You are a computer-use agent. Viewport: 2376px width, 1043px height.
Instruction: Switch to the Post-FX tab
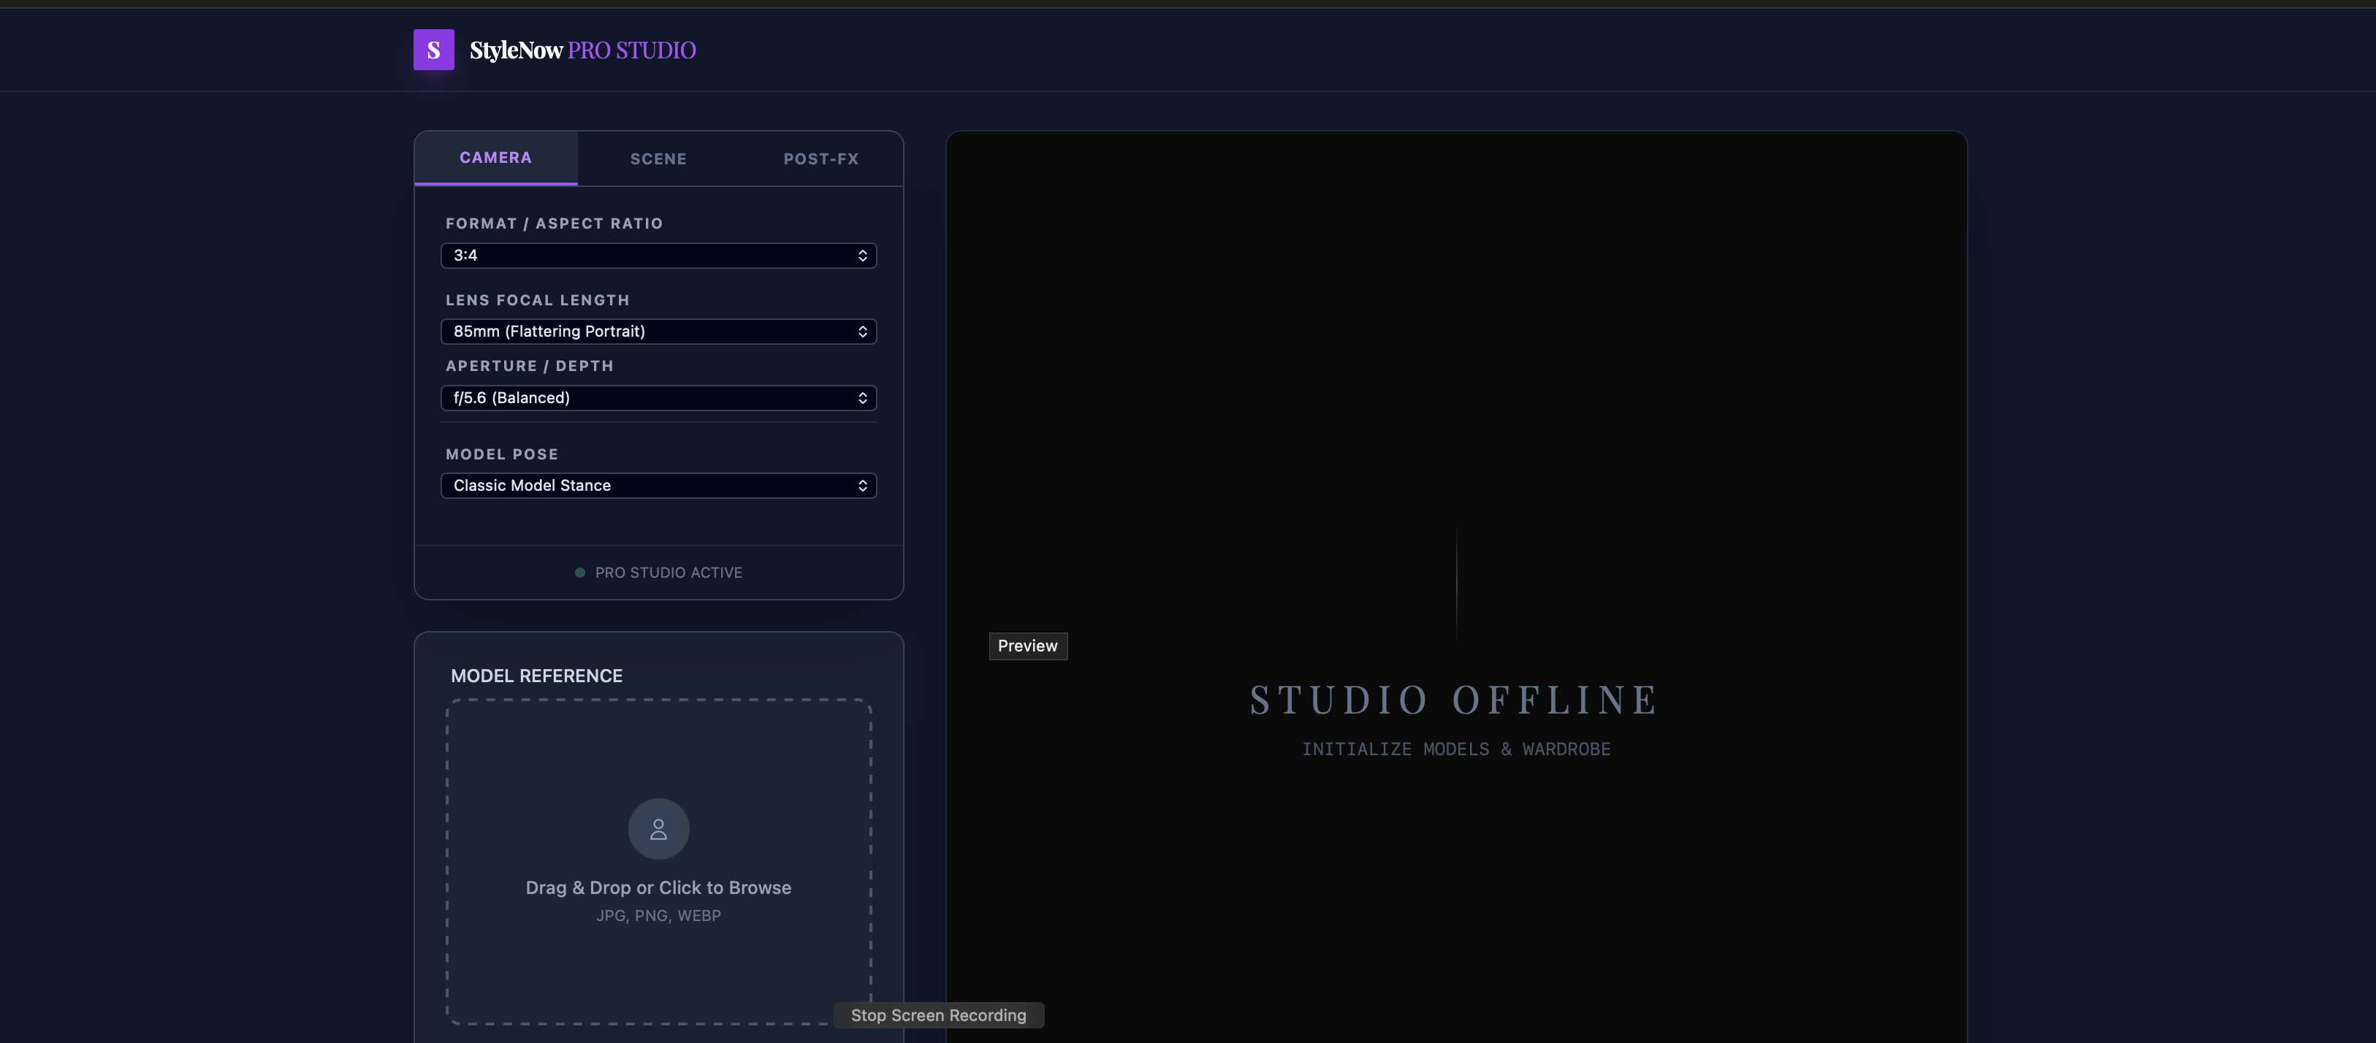[x=821, y=158]
